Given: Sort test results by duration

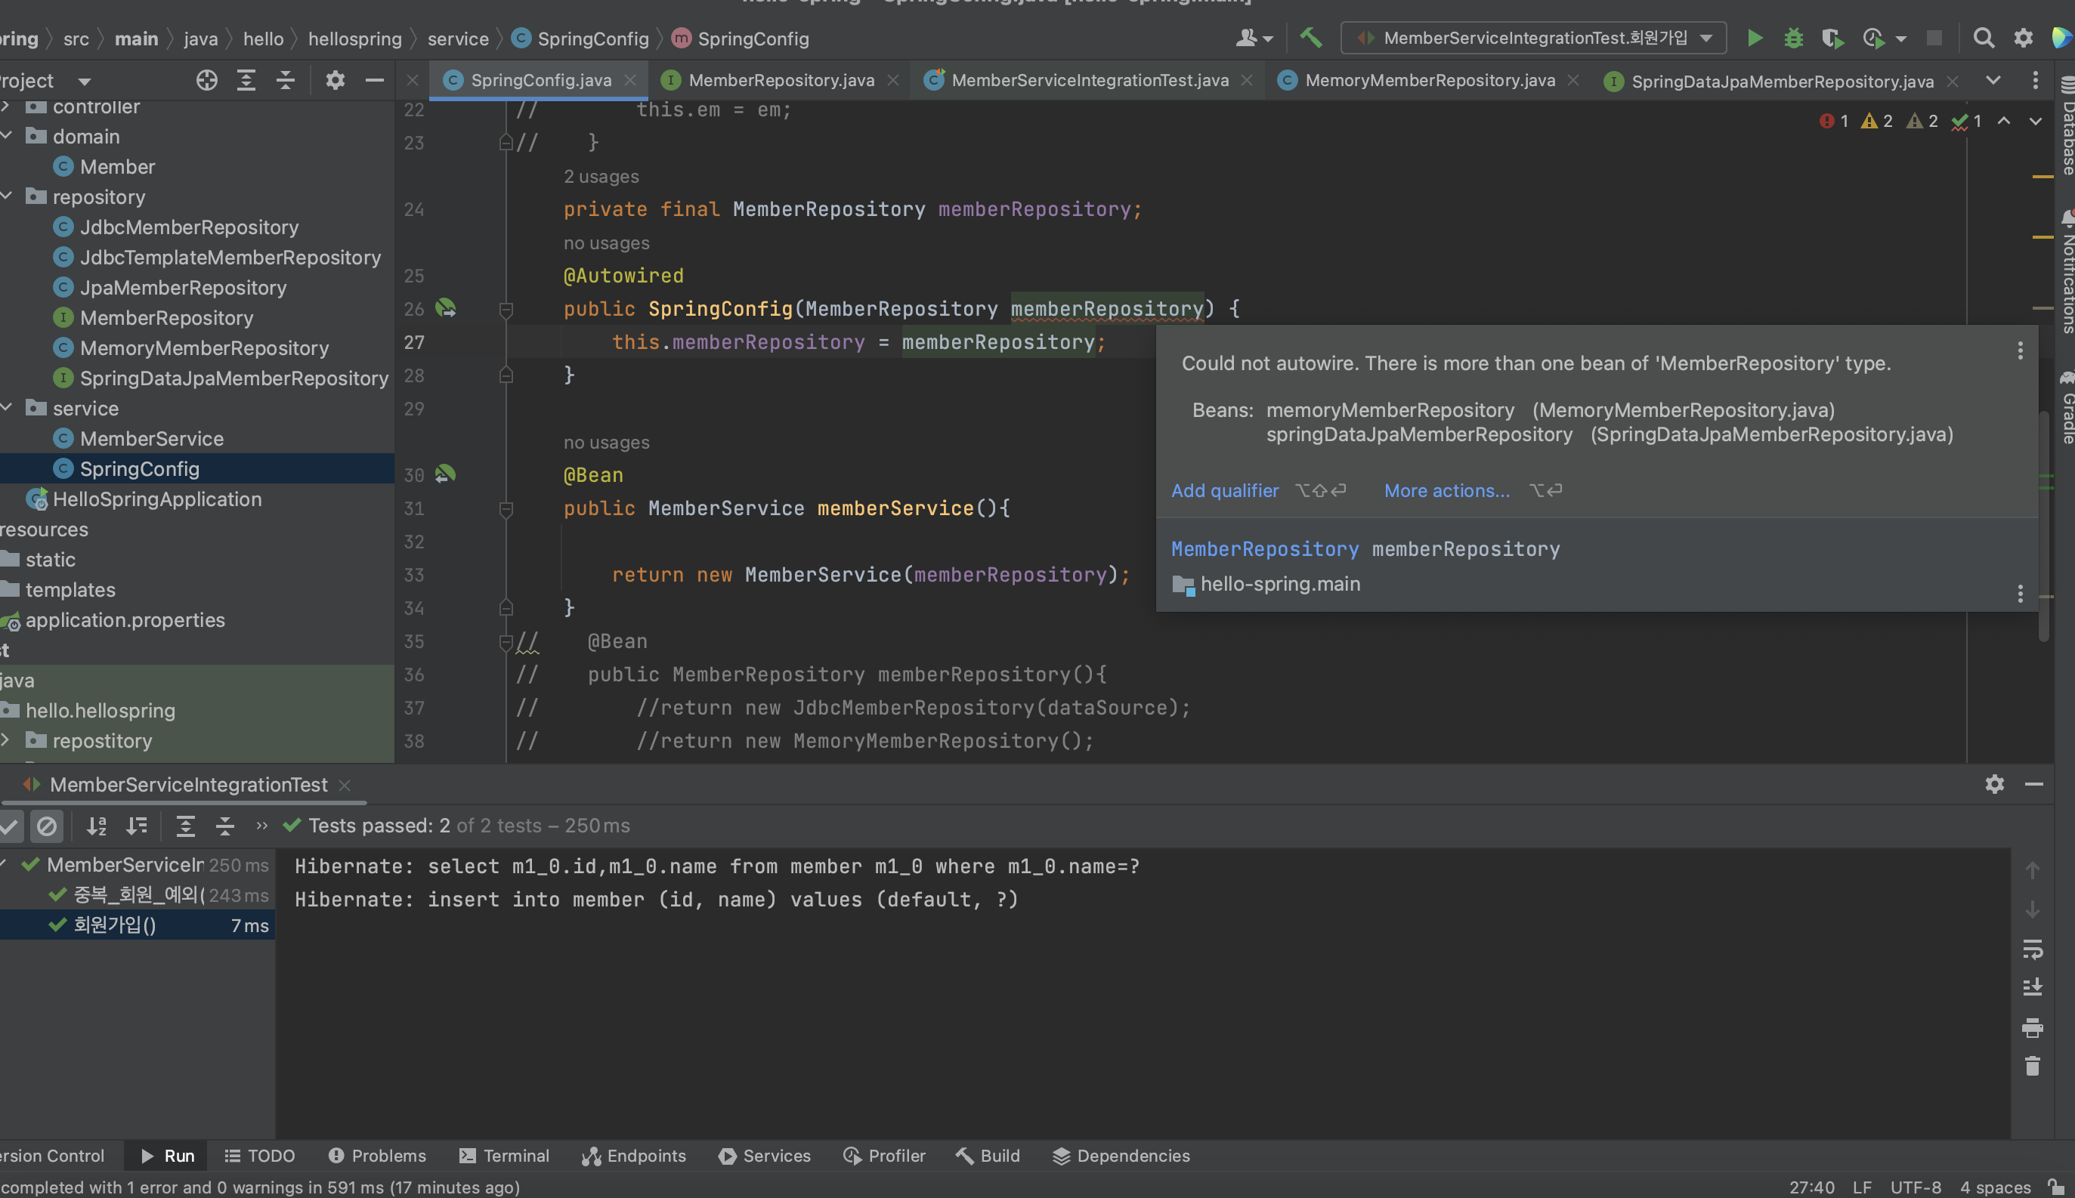Looking at the screenshot, I should [x=137, y=826].
